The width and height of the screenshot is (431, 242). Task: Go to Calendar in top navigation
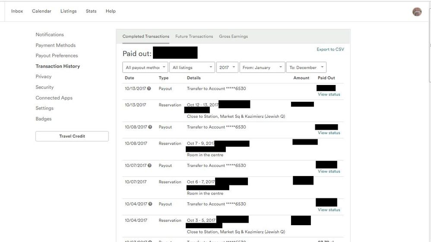(41, 11)
